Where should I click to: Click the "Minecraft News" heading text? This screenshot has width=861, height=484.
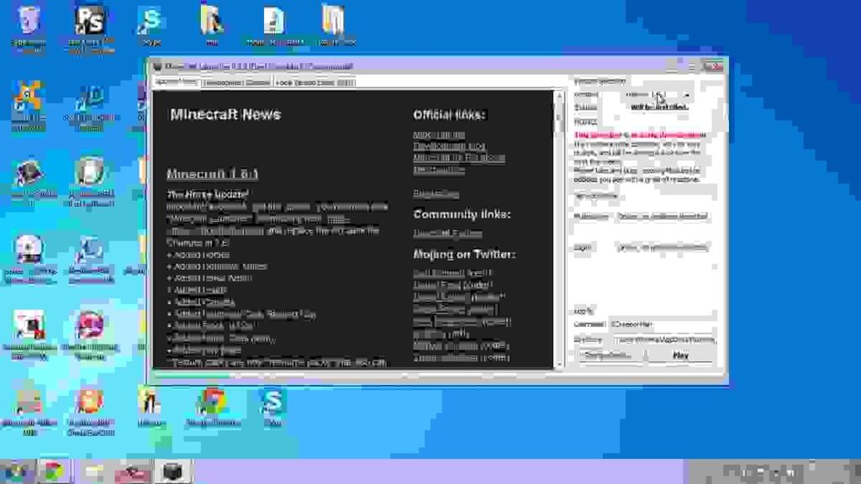(225, 114)
